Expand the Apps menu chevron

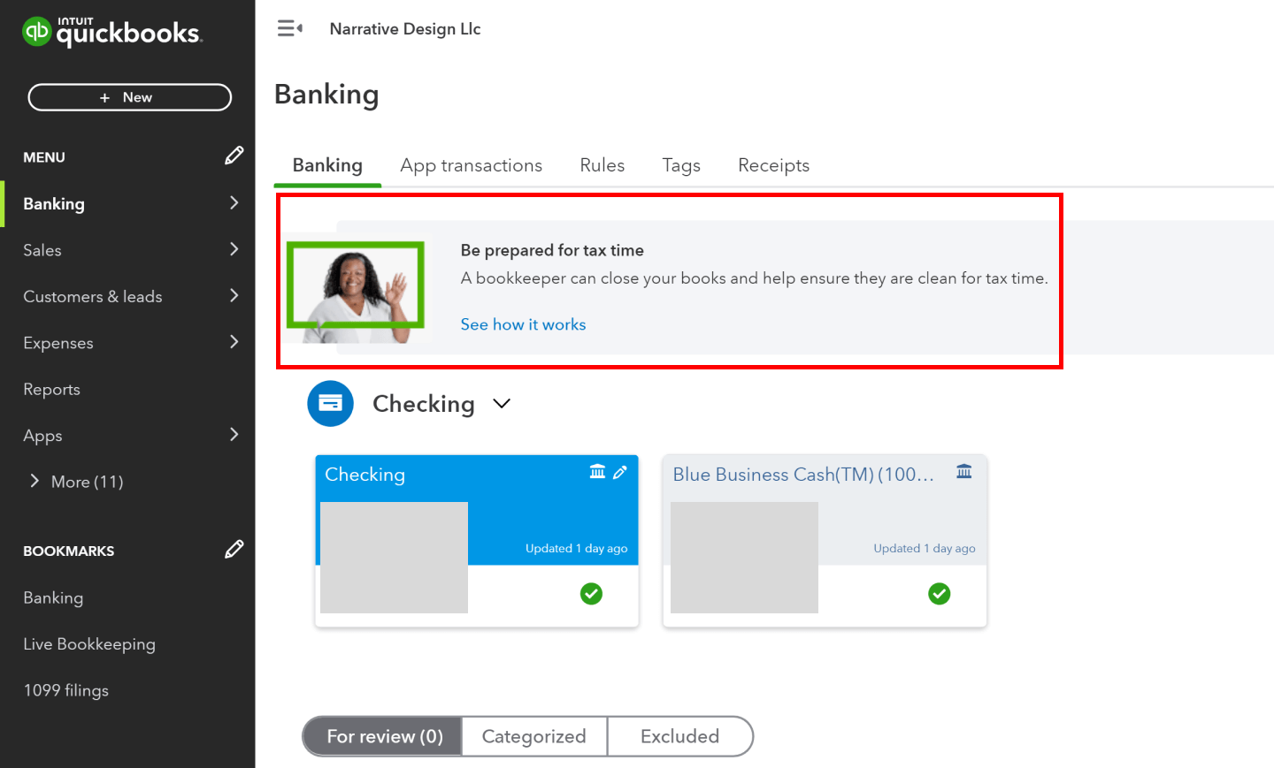tap(234, 435)
